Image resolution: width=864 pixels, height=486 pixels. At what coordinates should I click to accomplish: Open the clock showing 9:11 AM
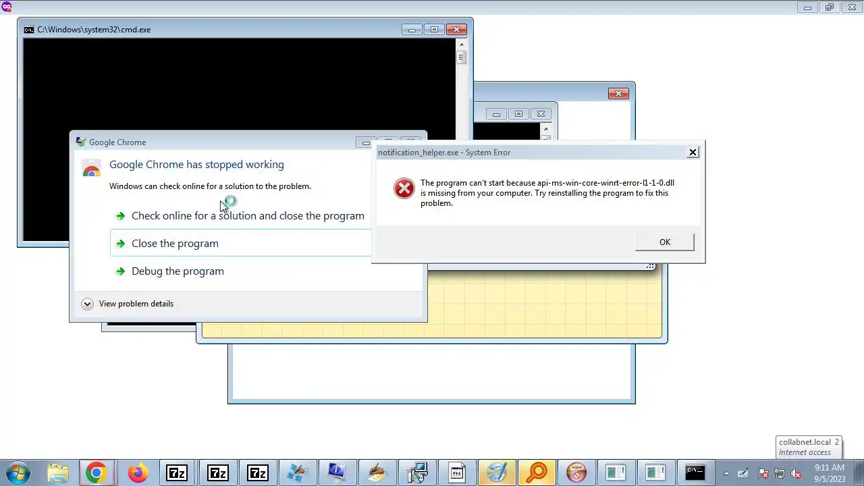tap(830, 473)
